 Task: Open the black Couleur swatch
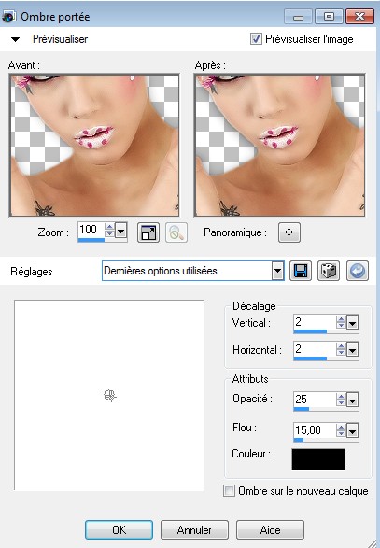318,459
